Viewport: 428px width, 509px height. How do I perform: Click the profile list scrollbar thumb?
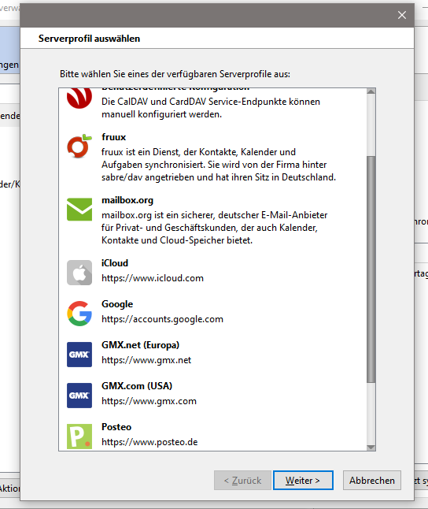(371, 269)
